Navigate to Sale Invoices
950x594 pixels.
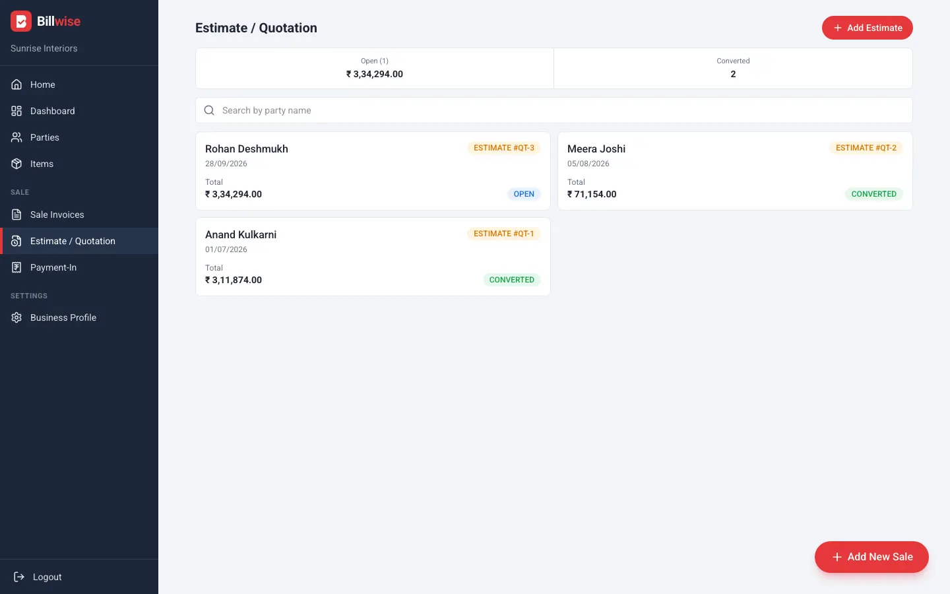(79, 214)
